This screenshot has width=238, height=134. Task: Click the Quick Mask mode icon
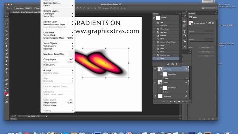[x=6, y=99]
